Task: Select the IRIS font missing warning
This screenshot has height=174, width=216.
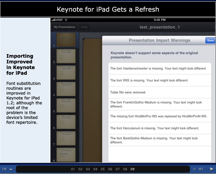Action: (x=160, y=80)
